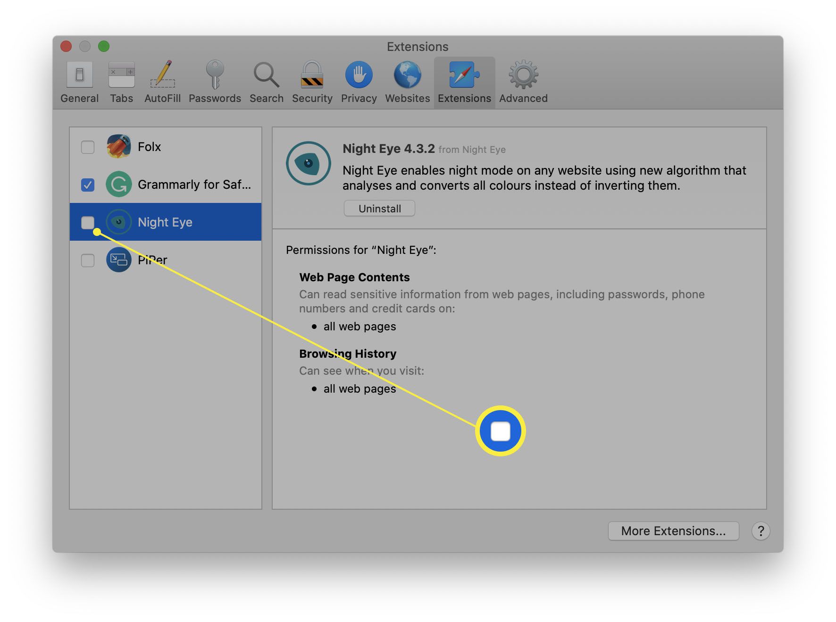Click the PiPer extension icon
The width and height of the screenshot is (836, 622).
[x=119, y=260]
